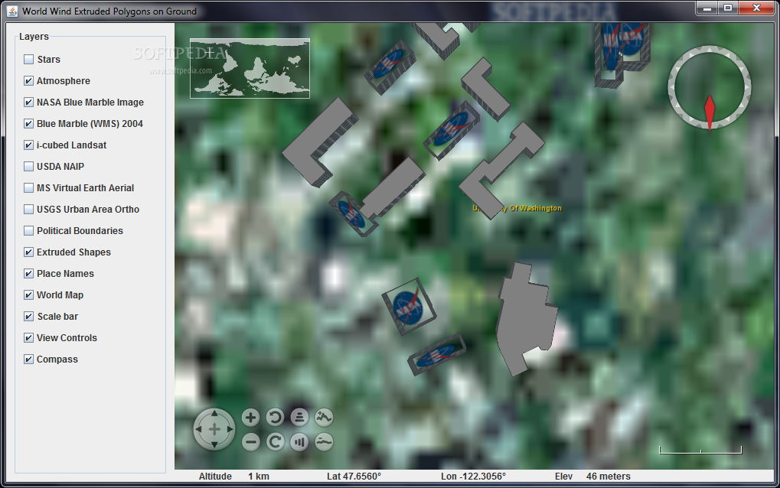Click the pitch down vertical-bars control
Screen dimensions: 780x488
pyautogui.click(x=299, y=442)
